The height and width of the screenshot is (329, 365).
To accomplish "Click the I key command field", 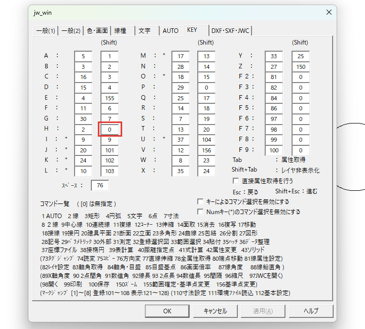I will click(x=83, y=140).
